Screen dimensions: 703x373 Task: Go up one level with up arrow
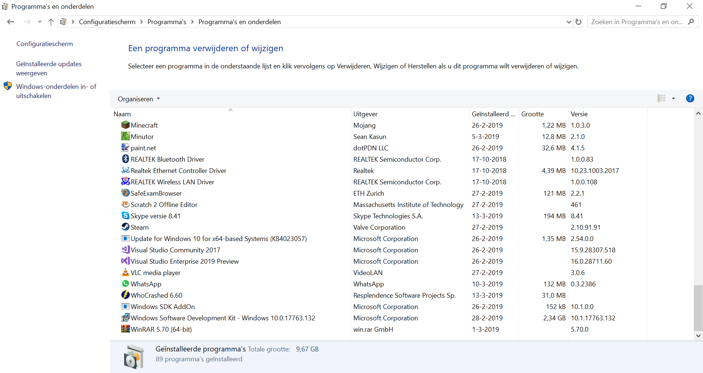point(51,22)
